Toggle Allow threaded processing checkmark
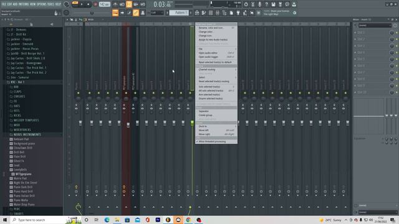The image size is (399, 224). point(216,141)
